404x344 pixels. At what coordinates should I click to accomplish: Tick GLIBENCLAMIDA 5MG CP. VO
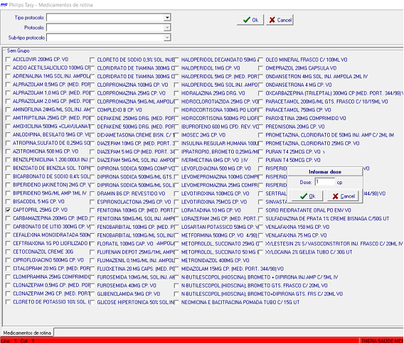pyautogui.click(x=92, y=294)
